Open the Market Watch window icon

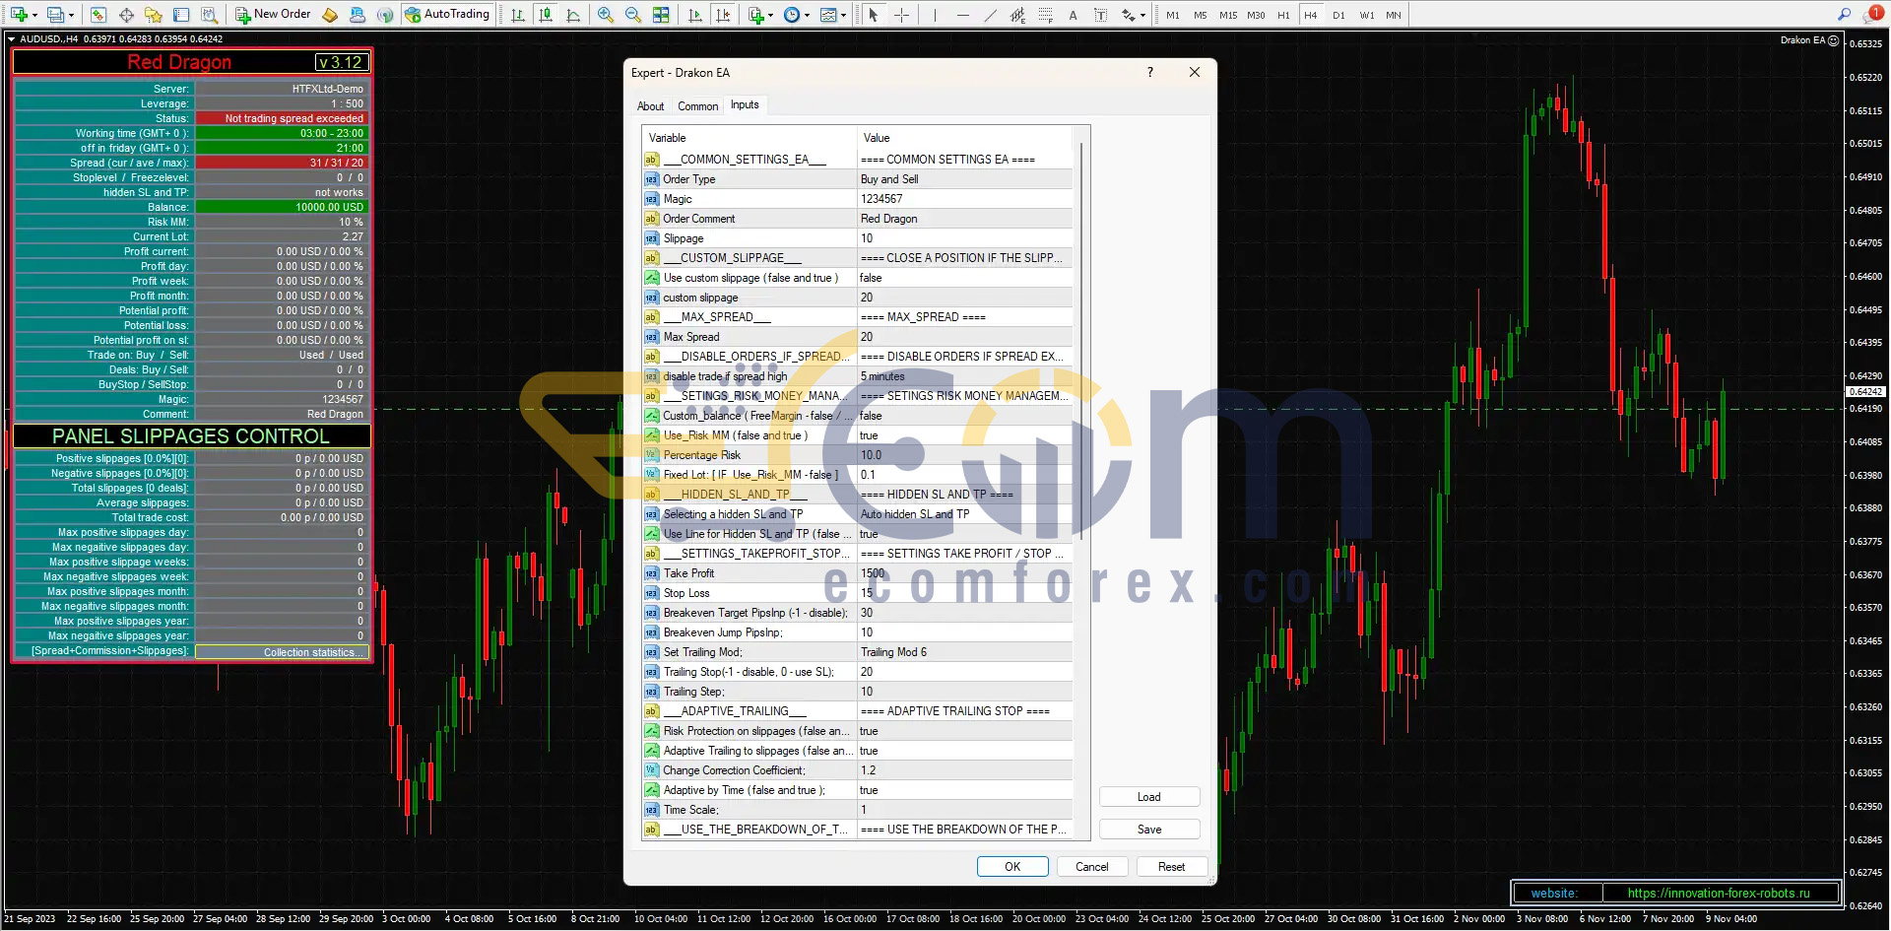tap(98, 15)
